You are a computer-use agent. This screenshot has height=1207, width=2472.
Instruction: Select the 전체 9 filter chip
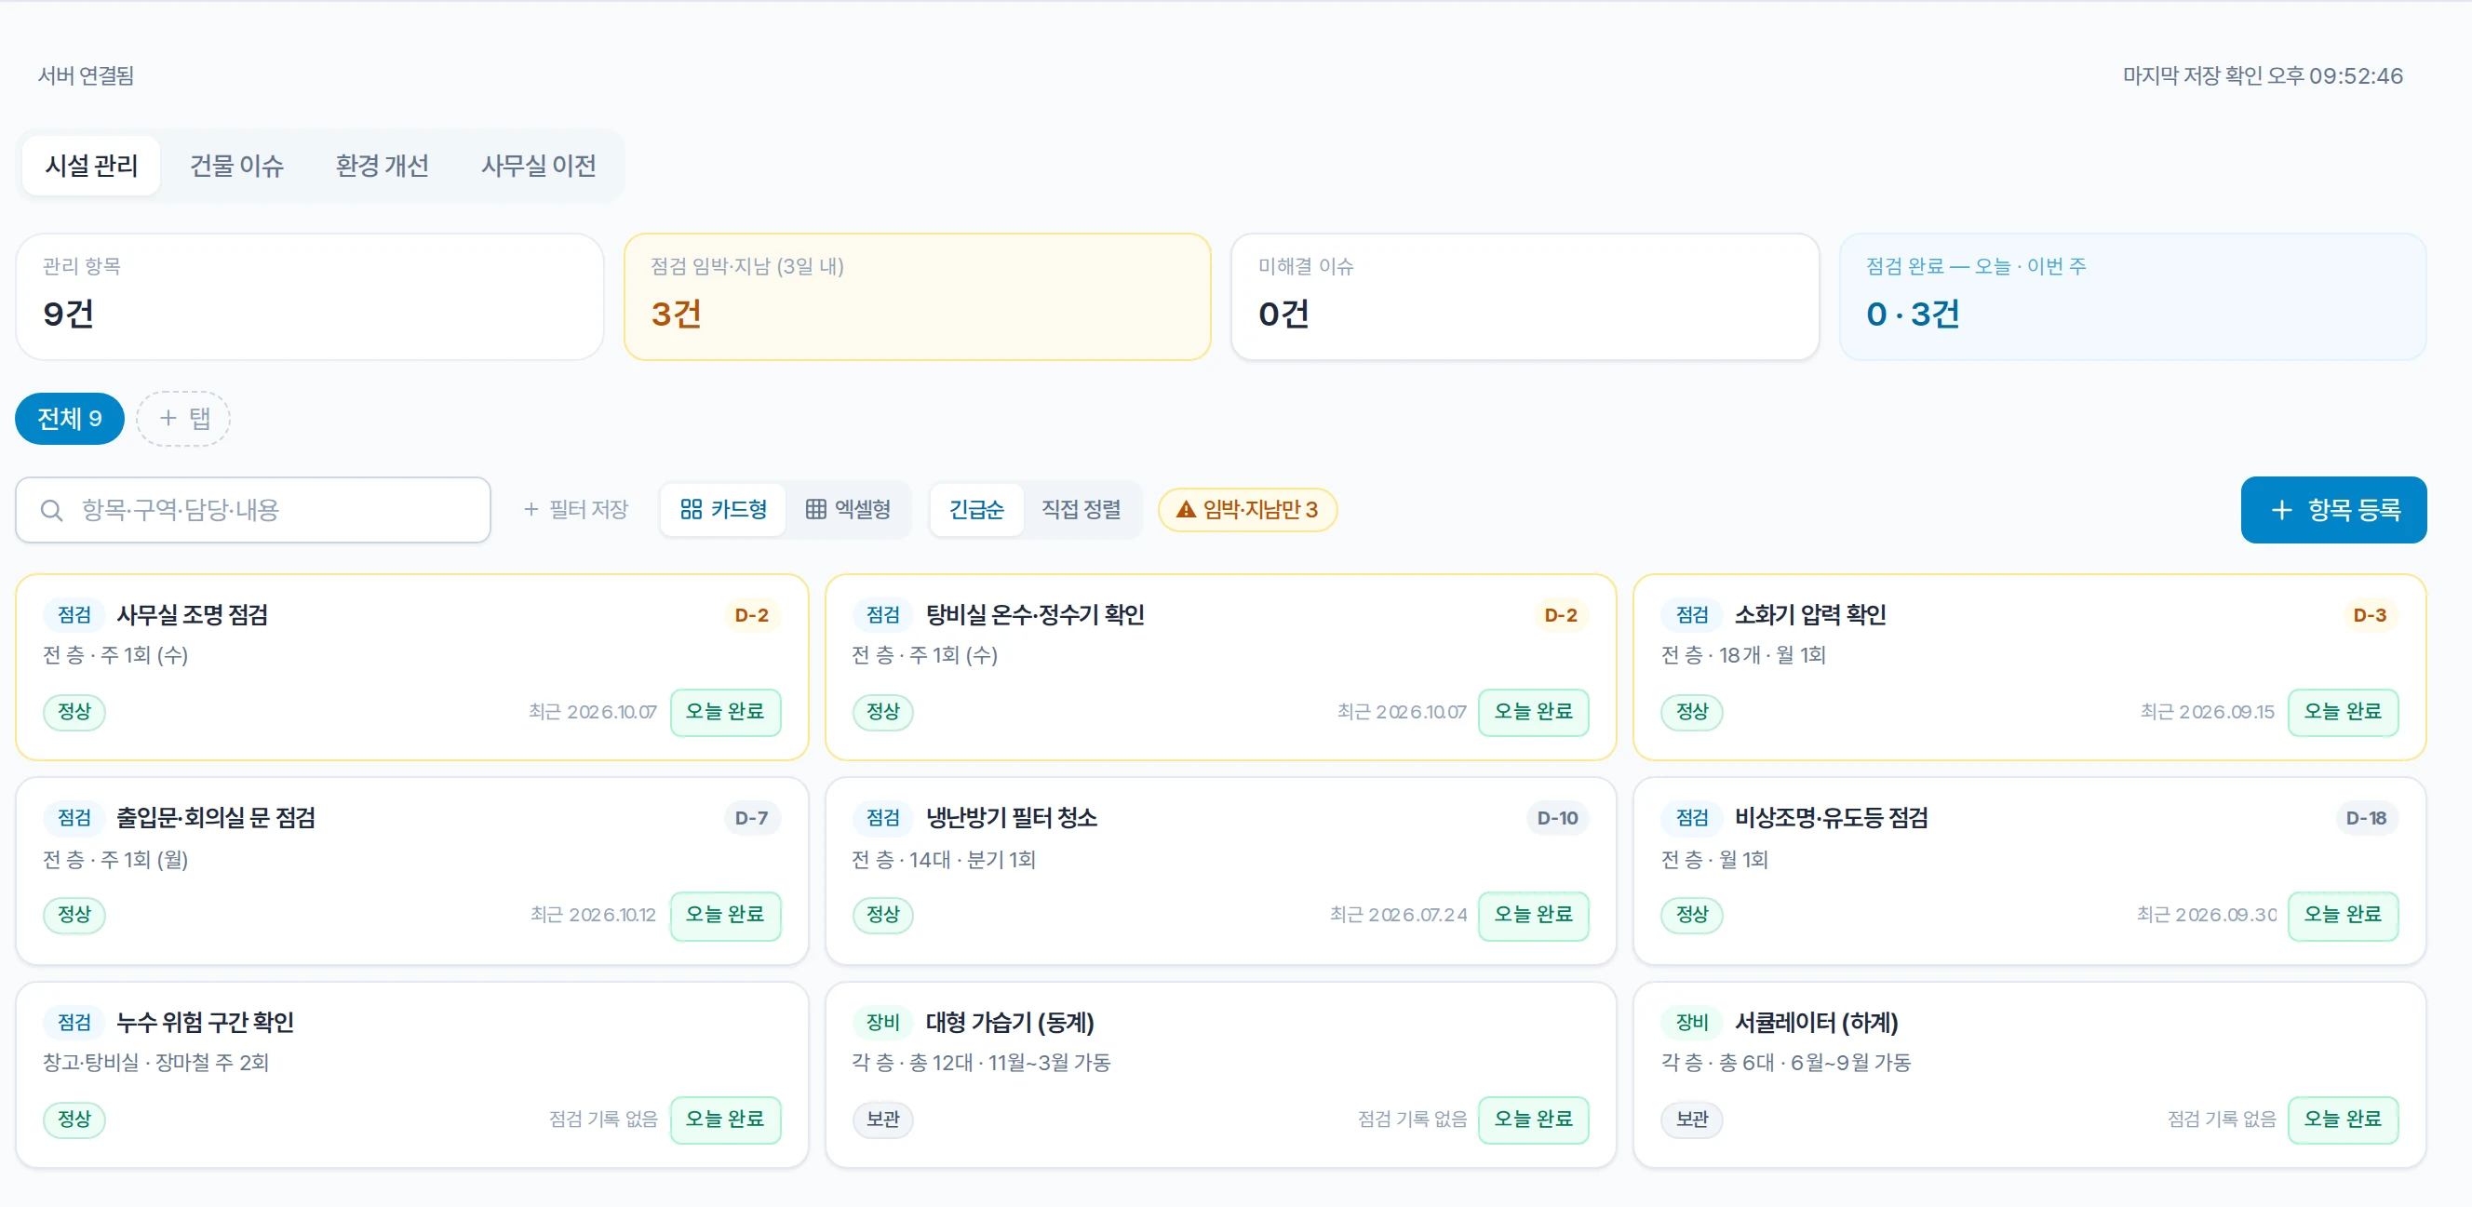pos(69,419)
